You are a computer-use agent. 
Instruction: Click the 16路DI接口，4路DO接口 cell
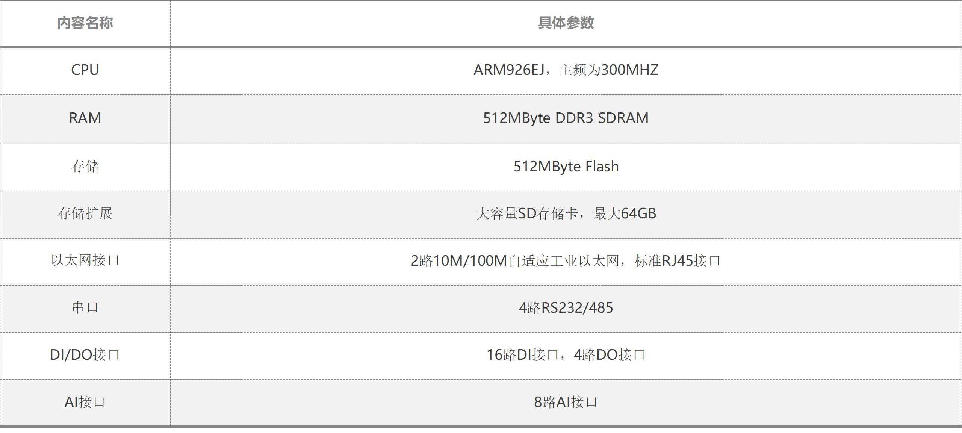566,355
